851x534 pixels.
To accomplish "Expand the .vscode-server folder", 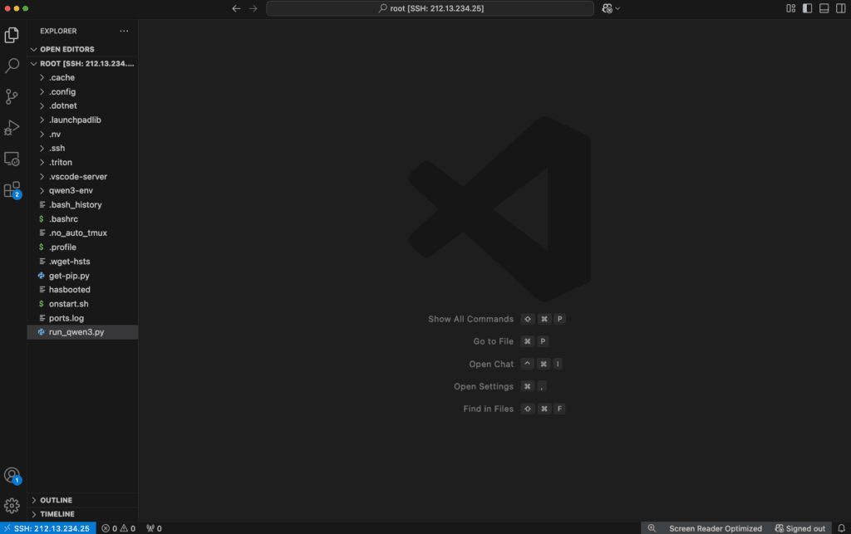I will coord(82,176).
